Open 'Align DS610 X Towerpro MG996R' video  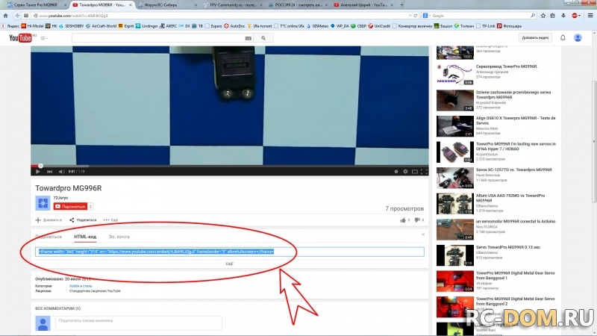tap(516, 120)
